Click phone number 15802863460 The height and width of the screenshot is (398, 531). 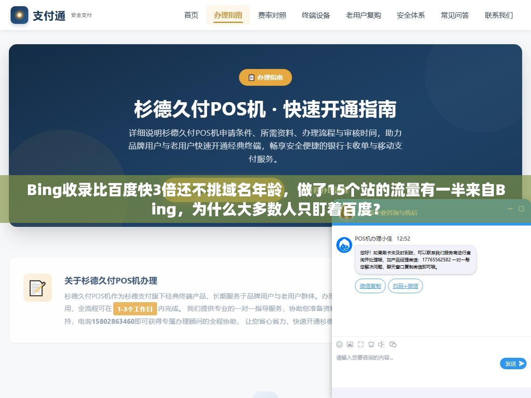113,321
